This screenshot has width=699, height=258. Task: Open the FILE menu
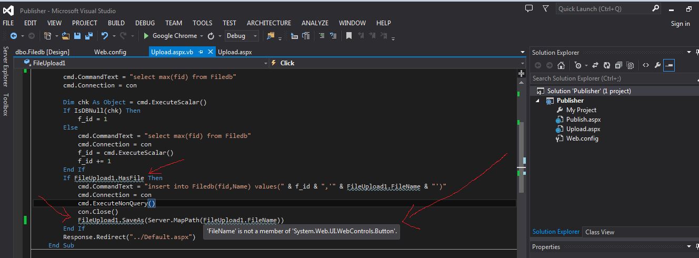tap(8, 23)
